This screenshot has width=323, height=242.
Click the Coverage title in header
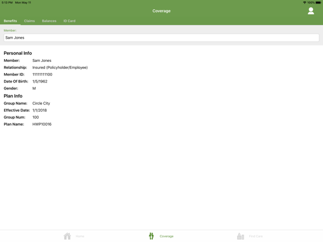[161, 11]
